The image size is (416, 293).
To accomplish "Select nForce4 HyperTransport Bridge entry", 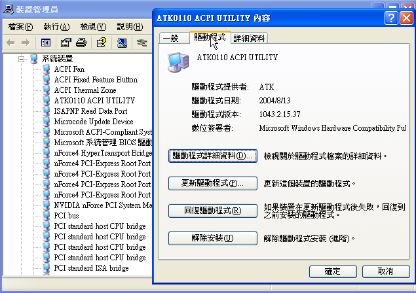I will [x=103, y=153].
